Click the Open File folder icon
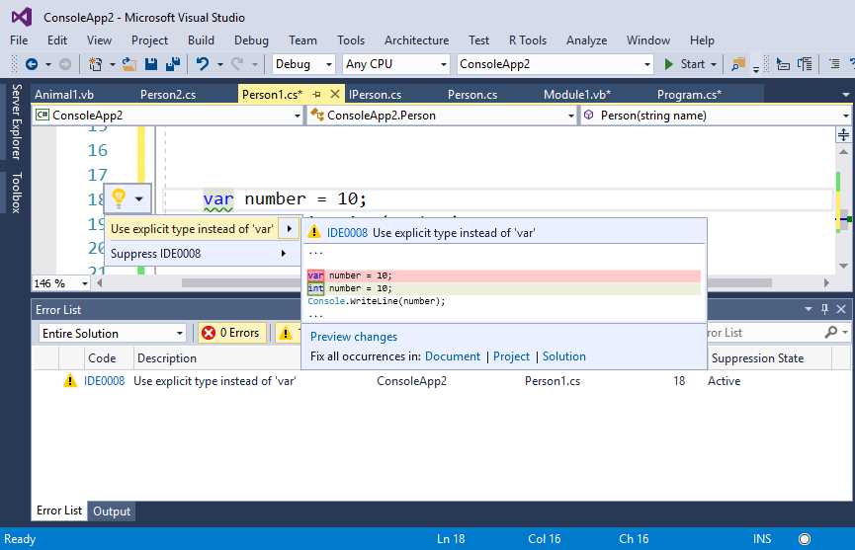The image size is (855, 550). [128, 64]
